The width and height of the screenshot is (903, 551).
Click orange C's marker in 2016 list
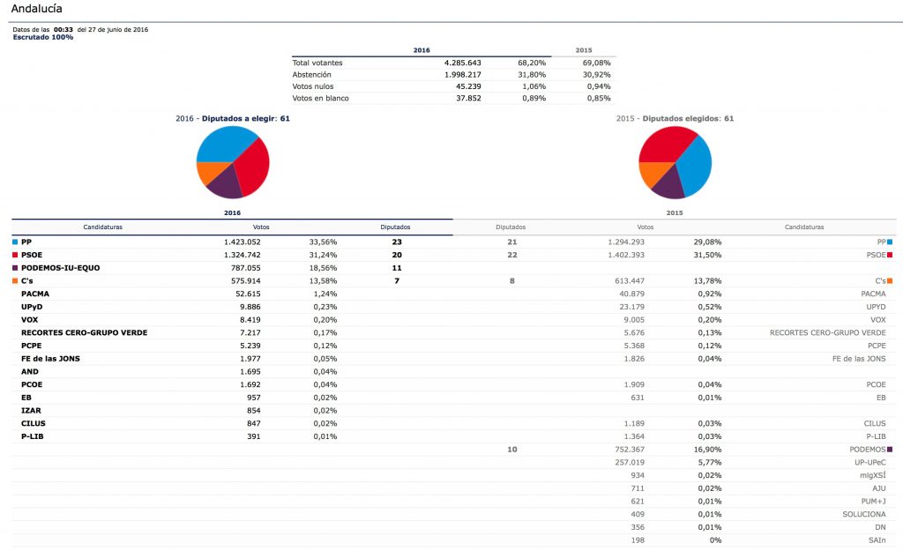click(x=15, y=280)
